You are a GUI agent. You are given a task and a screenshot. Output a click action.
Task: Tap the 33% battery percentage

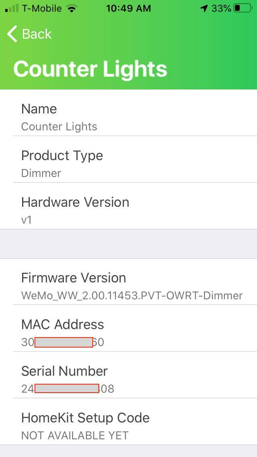pos(221,8)
